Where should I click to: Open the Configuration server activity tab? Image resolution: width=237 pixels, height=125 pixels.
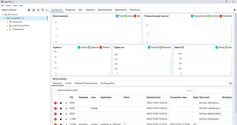click(107, 83)
